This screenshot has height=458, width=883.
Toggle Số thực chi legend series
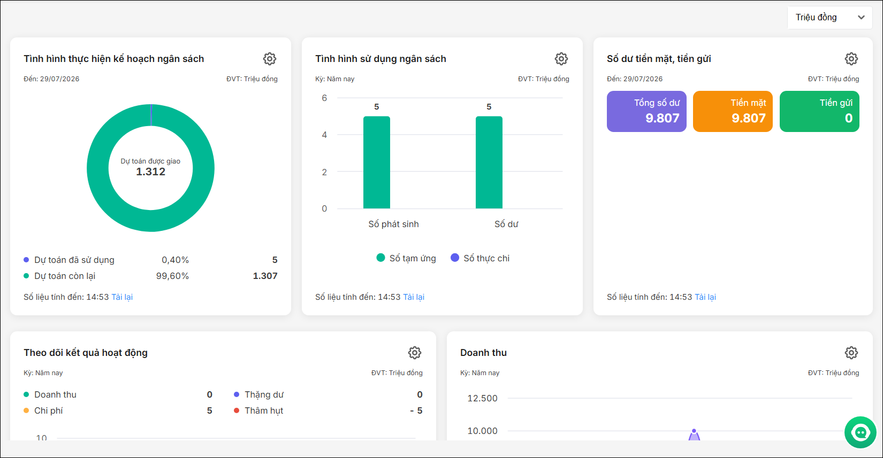pyautogui.click(x=480, y=258)
